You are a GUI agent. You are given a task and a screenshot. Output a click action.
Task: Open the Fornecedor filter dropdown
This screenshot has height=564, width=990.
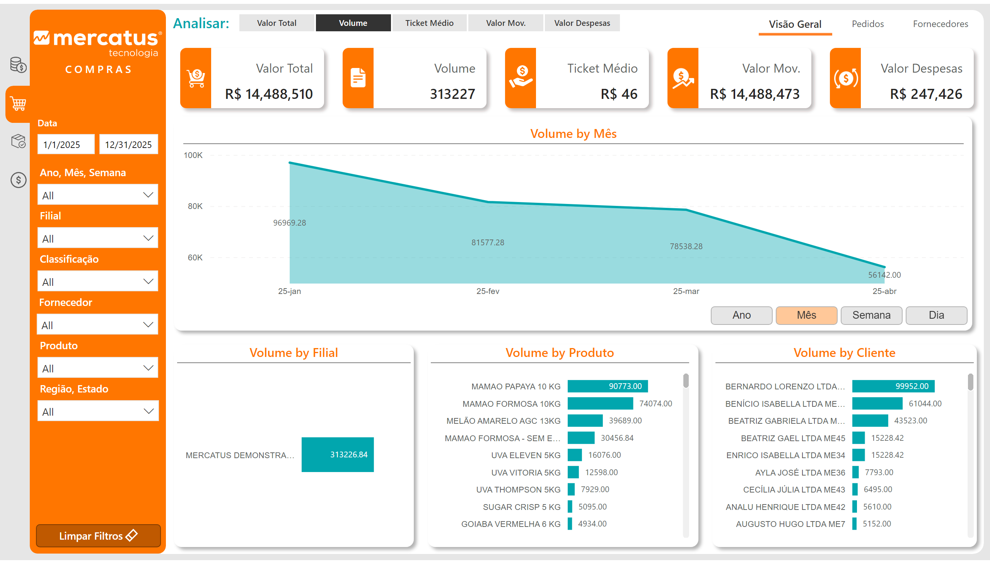pyautogui.click(x=98, y=325)
